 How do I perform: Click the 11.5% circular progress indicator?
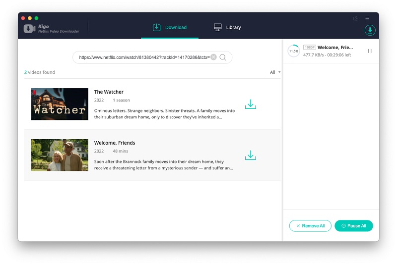tap(294, 51)
